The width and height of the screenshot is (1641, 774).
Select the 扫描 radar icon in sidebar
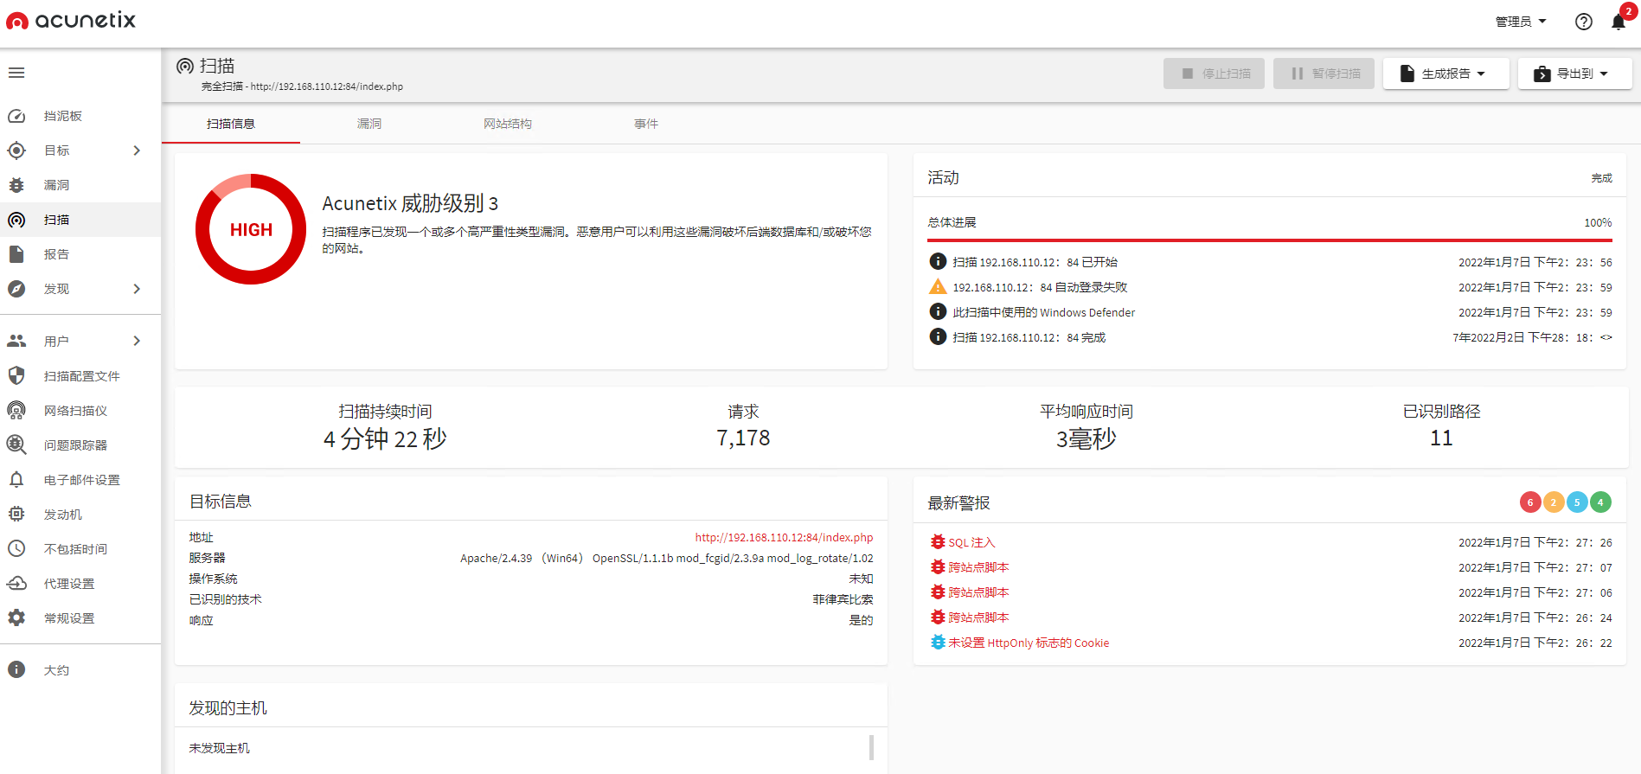click(16, 220)
